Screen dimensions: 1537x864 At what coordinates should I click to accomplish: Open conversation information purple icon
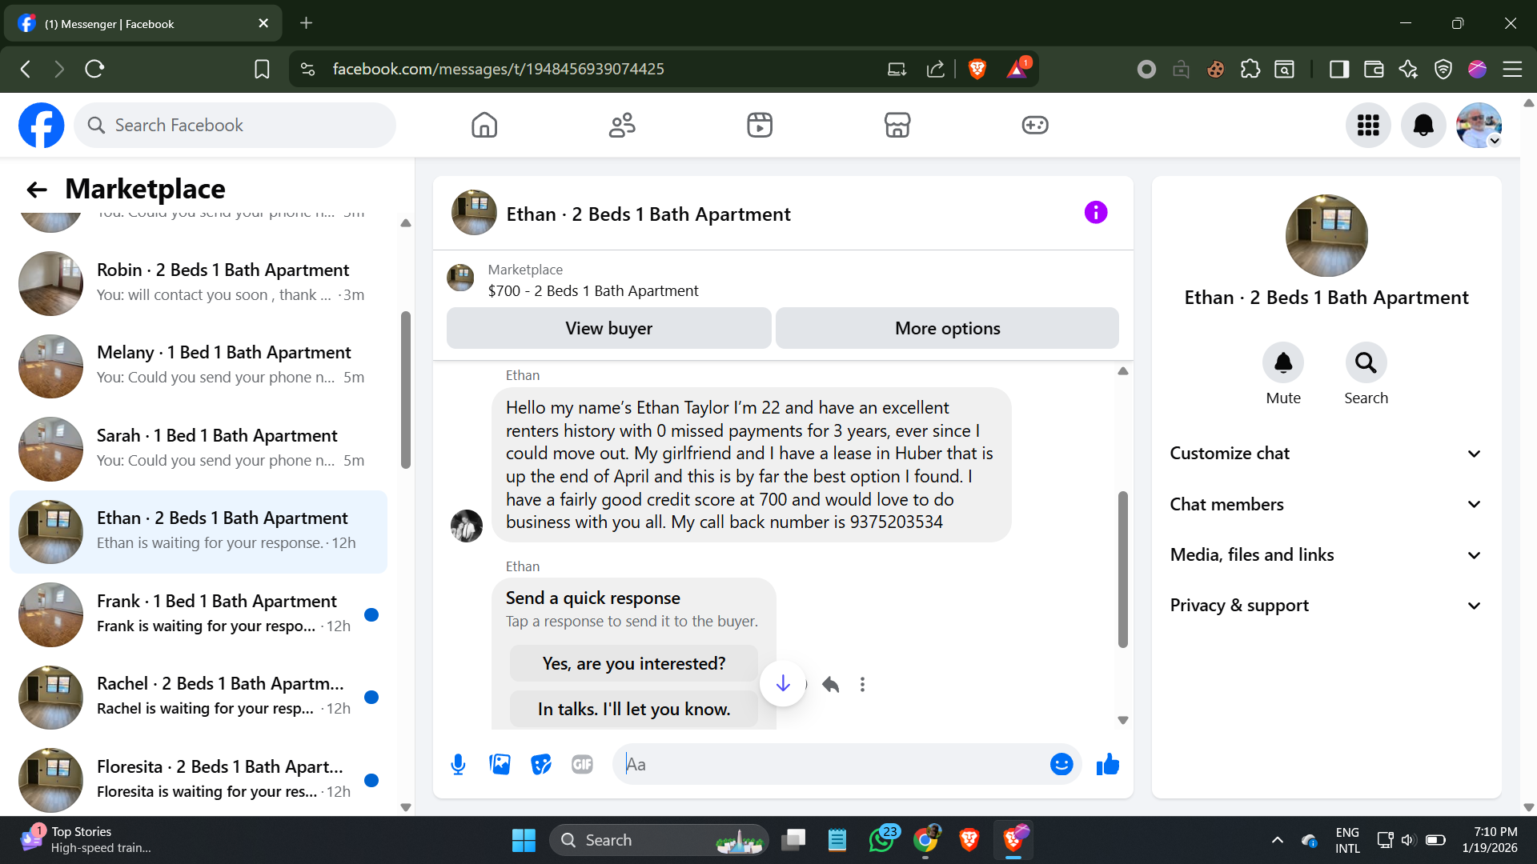1095,213
